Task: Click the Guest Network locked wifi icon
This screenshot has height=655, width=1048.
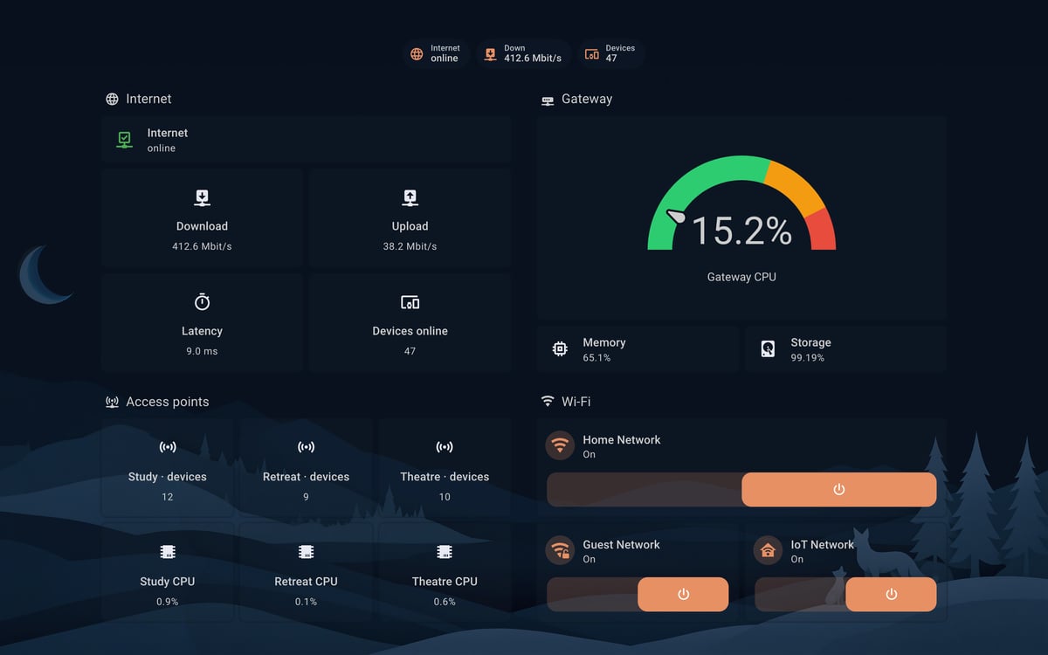Action: [560, 550]
